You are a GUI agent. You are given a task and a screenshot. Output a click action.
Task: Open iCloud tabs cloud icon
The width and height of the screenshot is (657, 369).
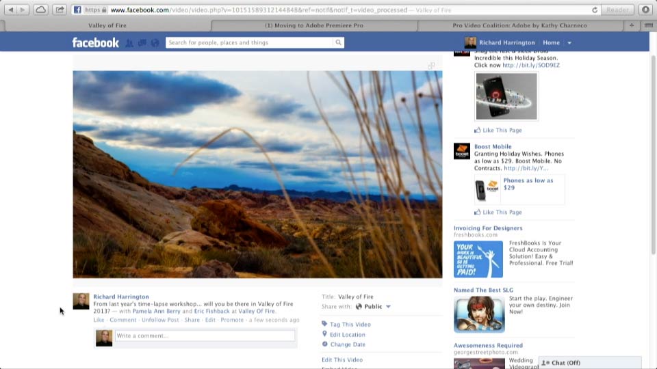click(40, 10)
